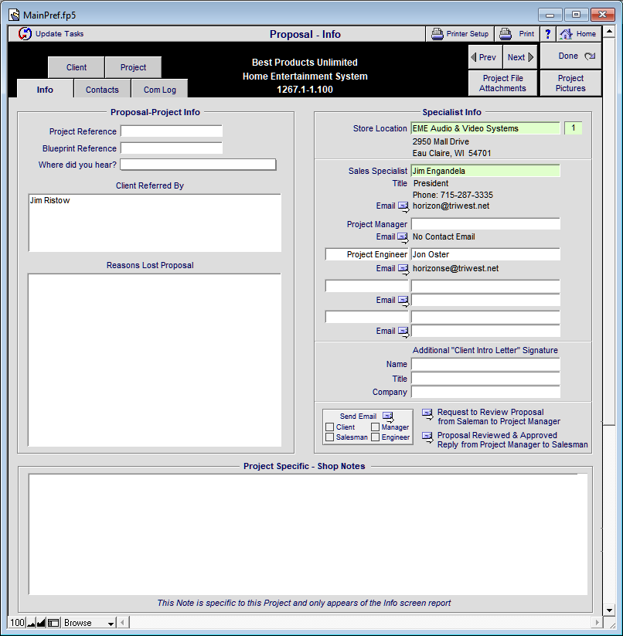Click the Next right arrow
Viewport: 623px width, 636px height.
530,57
